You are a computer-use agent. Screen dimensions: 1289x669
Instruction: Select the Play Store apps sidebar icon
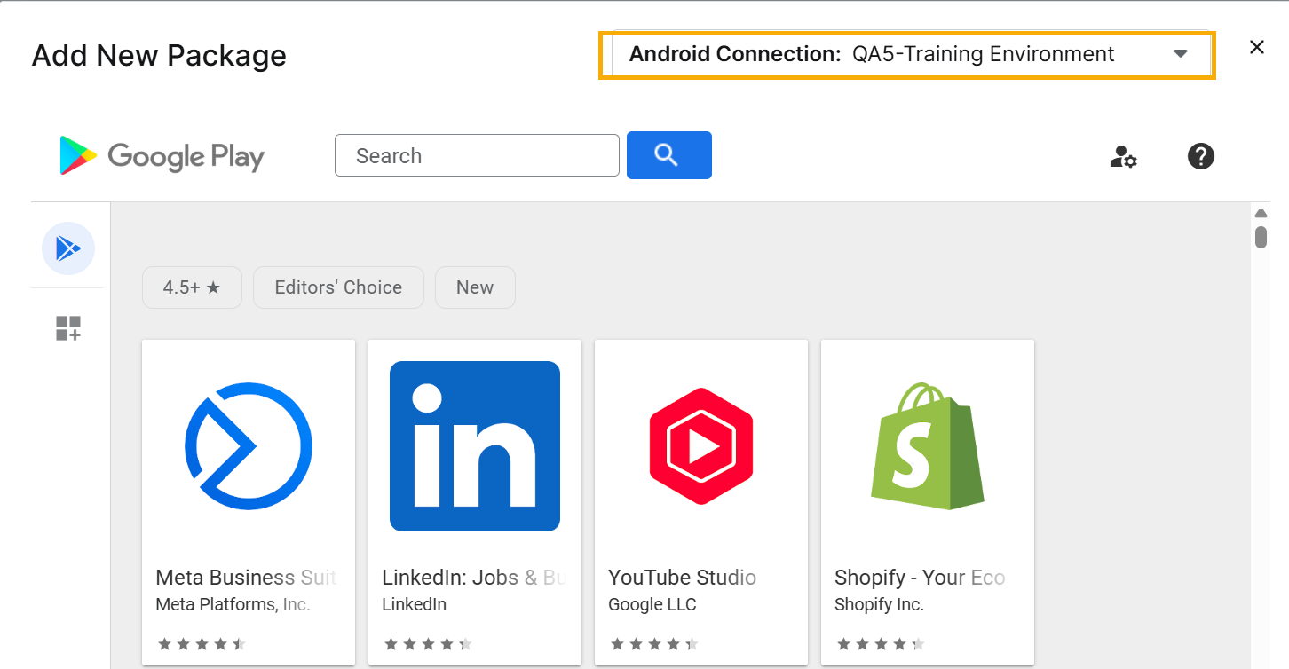click(x=68, y=248)
